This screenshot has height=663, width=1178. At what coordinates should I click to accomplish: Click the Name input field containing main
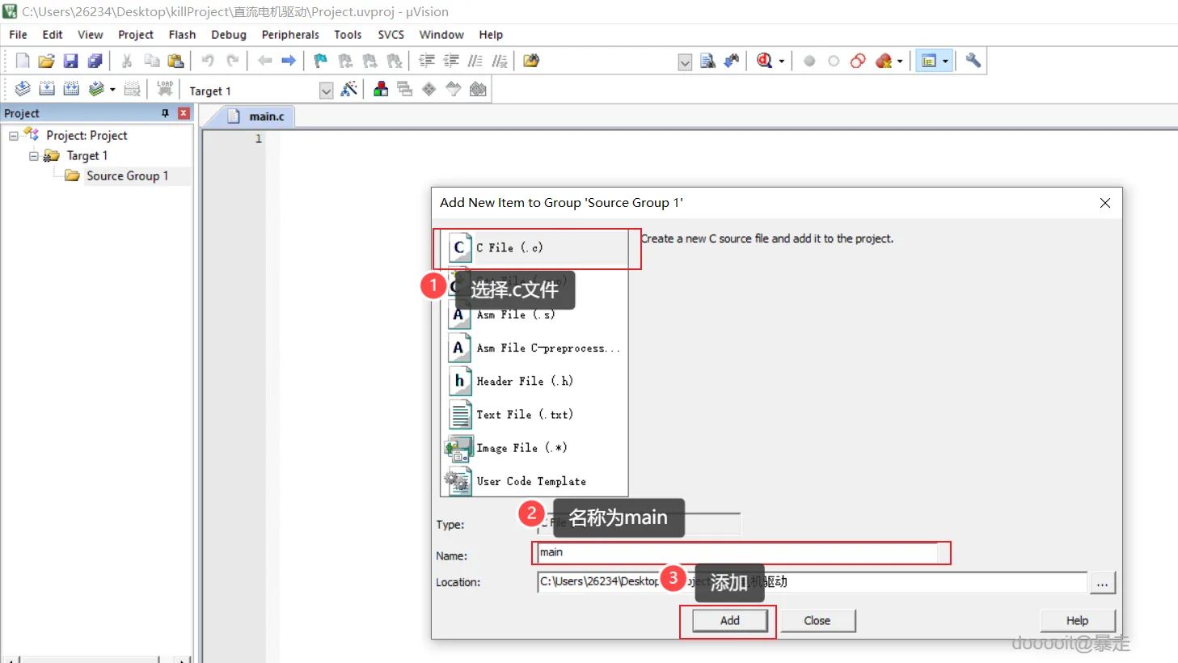click(x=736, y=553)
